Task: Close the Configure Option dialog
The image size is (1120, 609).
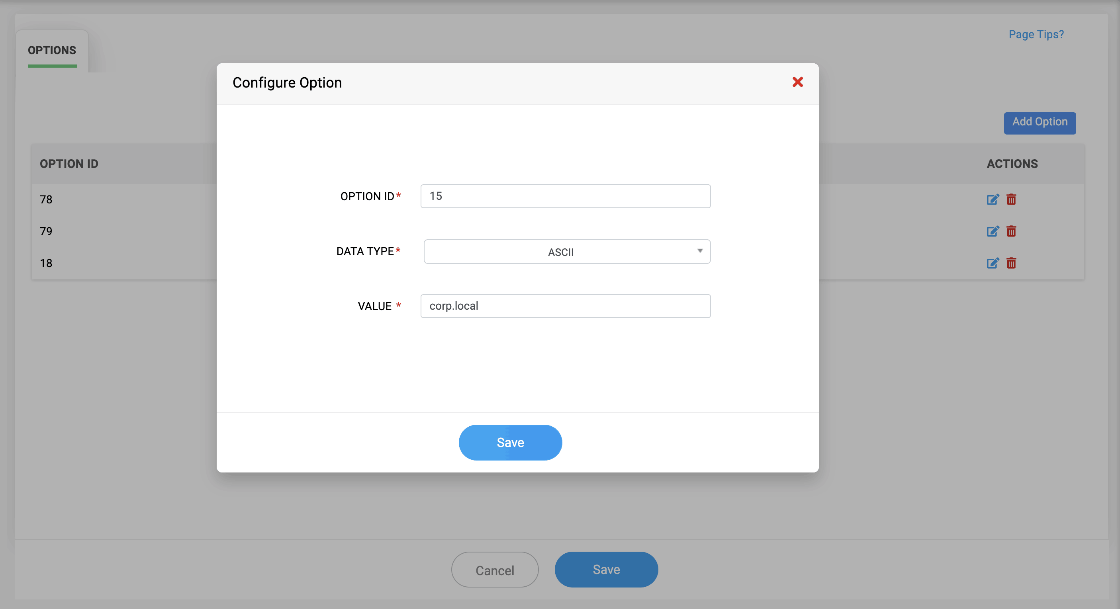Action: [797, 82]
